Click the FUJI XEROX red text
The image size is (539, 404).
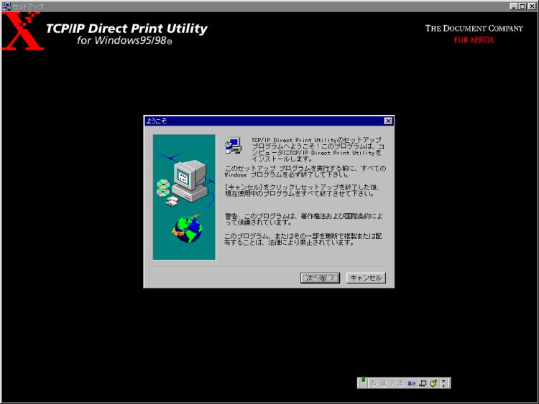pos(474,39)
